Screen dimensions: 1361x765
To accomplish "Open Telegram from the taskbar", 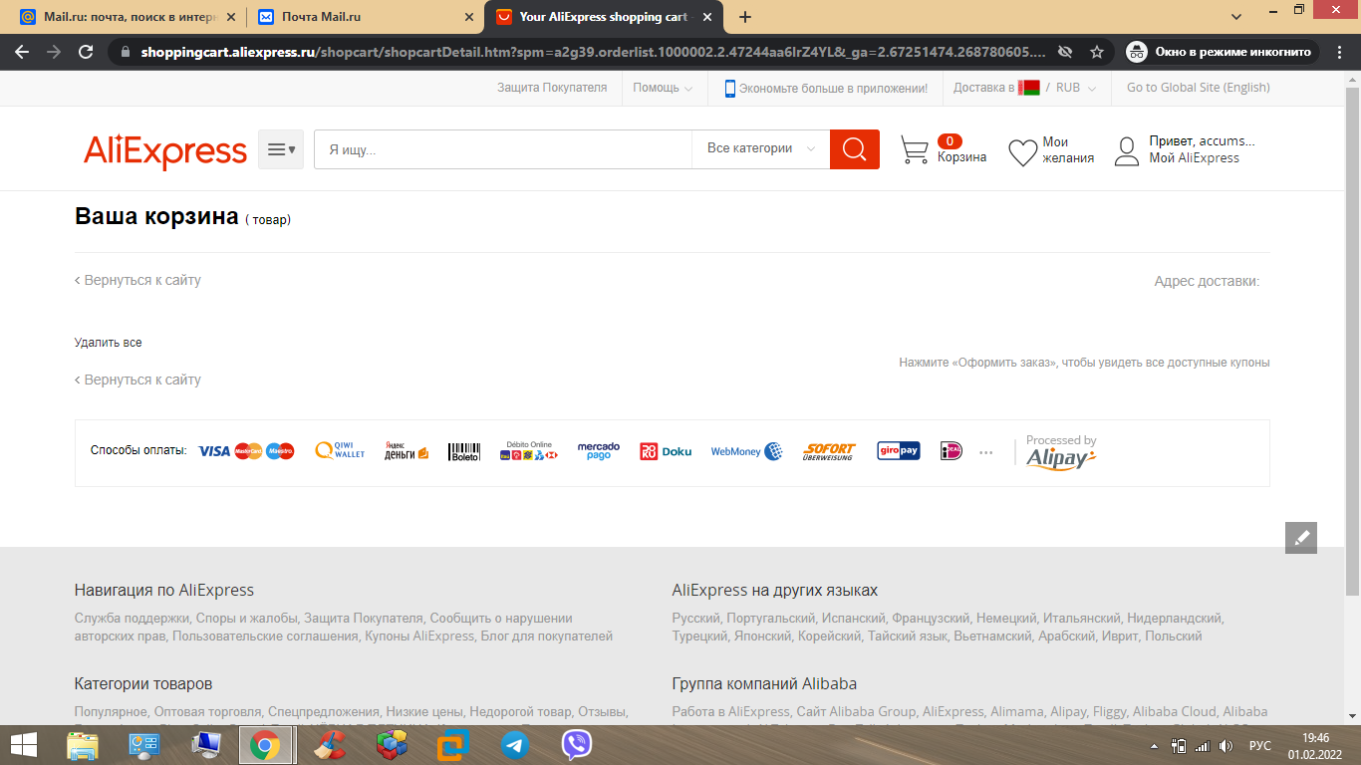I will (514, 745).
